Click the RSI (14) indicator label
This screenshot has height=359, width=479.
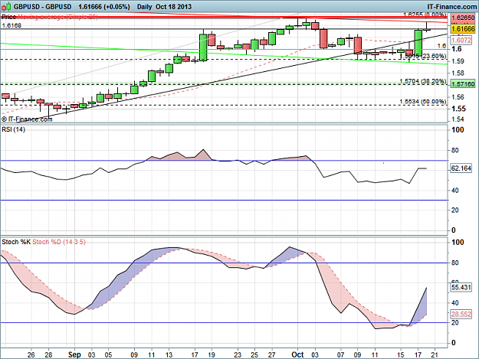click(x=14, y=129)
